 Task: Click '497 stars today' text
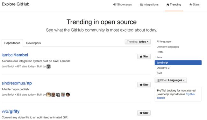tap(25, 66)
